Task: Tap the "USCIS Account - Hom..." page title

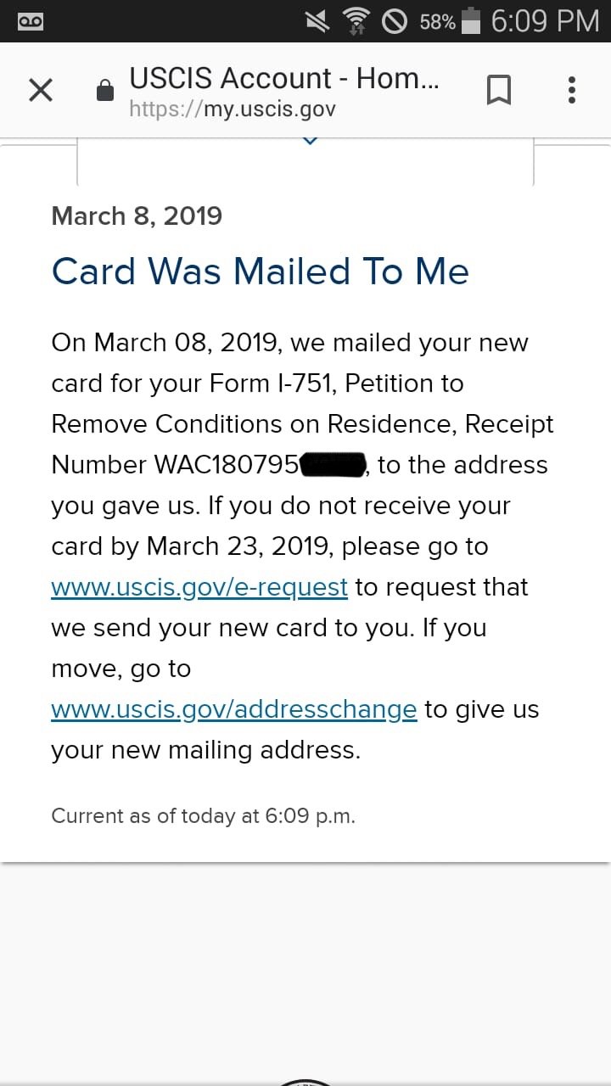Action: (284, 78)
